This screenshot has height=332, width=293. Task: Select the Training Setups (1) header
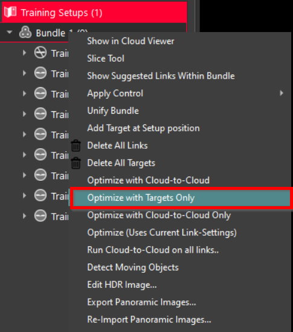(x=94, y=12)
